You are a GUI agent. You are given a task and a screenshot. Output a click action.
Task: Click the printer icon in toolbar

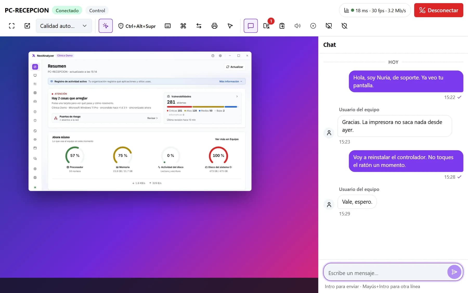coord(214,26)
